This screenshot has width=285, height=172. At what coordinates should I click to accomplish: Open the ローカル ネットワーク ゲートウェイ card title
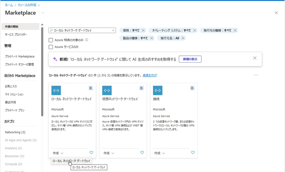tap(71, 99)
